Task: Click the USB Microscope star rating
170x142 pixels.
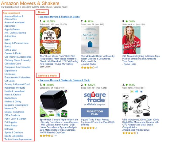Action: coord(129,133)
